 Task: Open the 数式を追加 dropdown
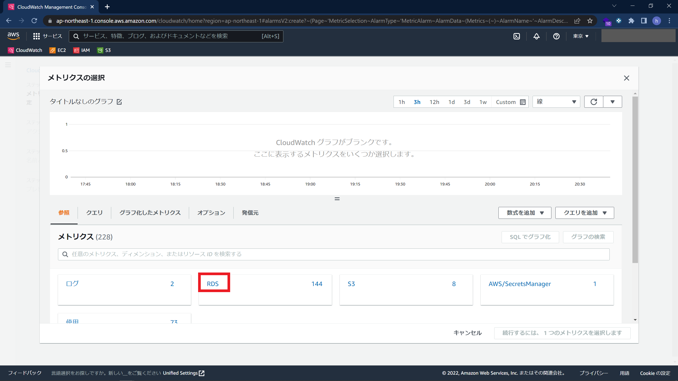pos(525,213)
